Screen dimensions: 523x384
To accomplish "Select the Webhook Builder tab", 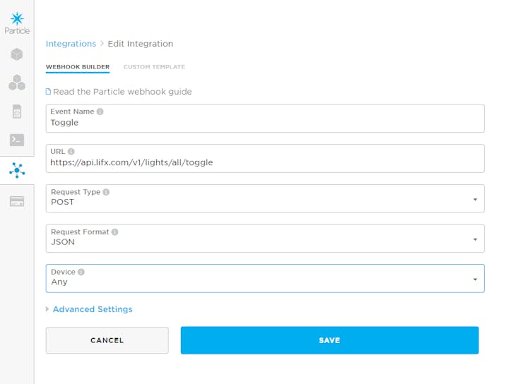I will (78, 66).
